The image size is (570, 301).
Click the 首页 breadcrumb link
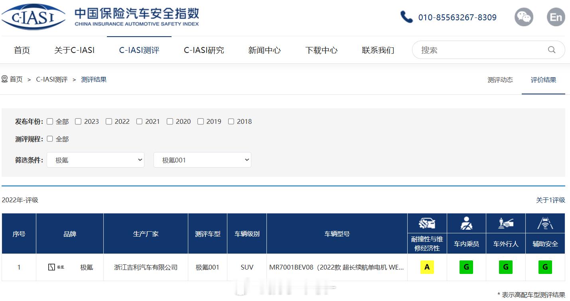[16, 79]
